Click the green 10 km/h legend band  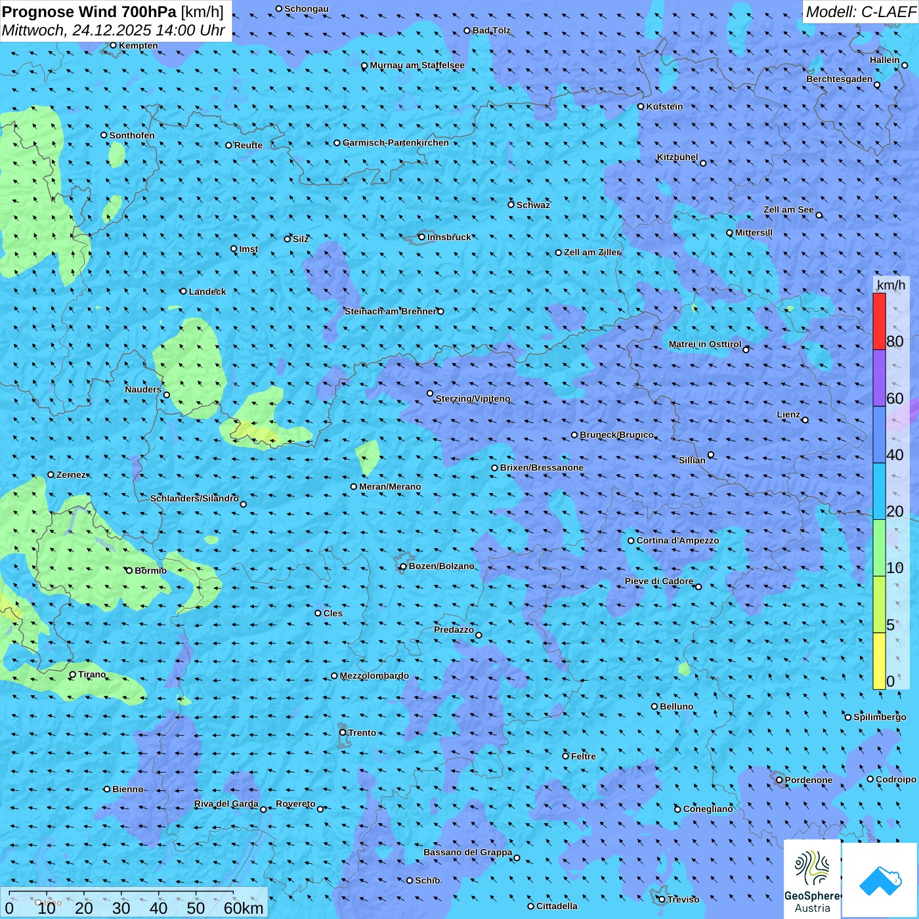pyautogui.click(x=879, y=547)
